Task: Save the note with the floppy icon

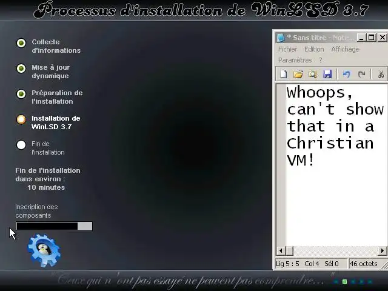Action: 327,74
